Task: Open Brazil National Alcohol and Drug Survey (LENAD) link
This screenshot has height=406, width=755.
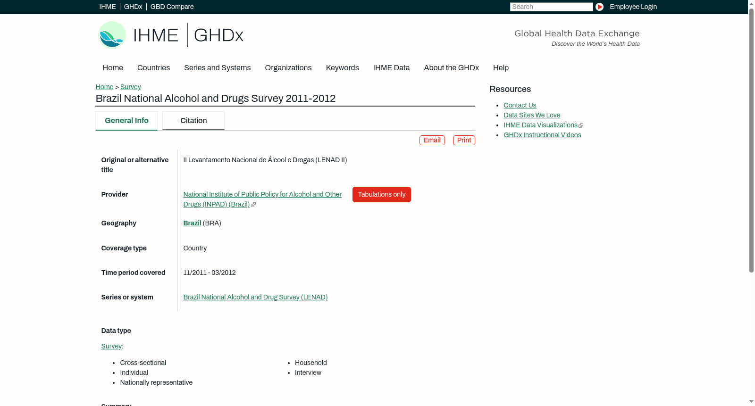Action: 255,297
